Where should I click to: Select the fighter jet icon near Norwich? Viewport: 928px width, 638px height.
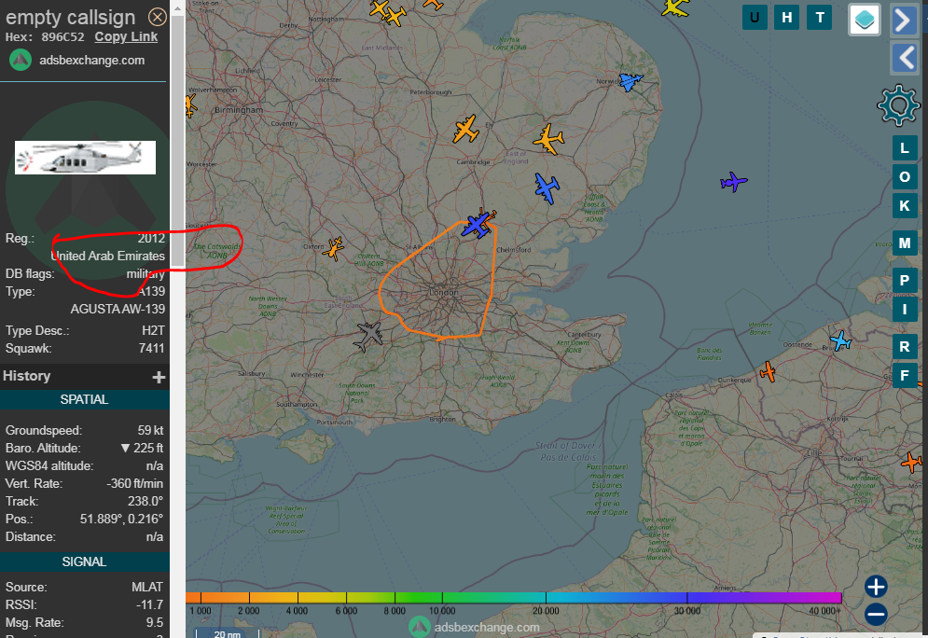(630, 81)
